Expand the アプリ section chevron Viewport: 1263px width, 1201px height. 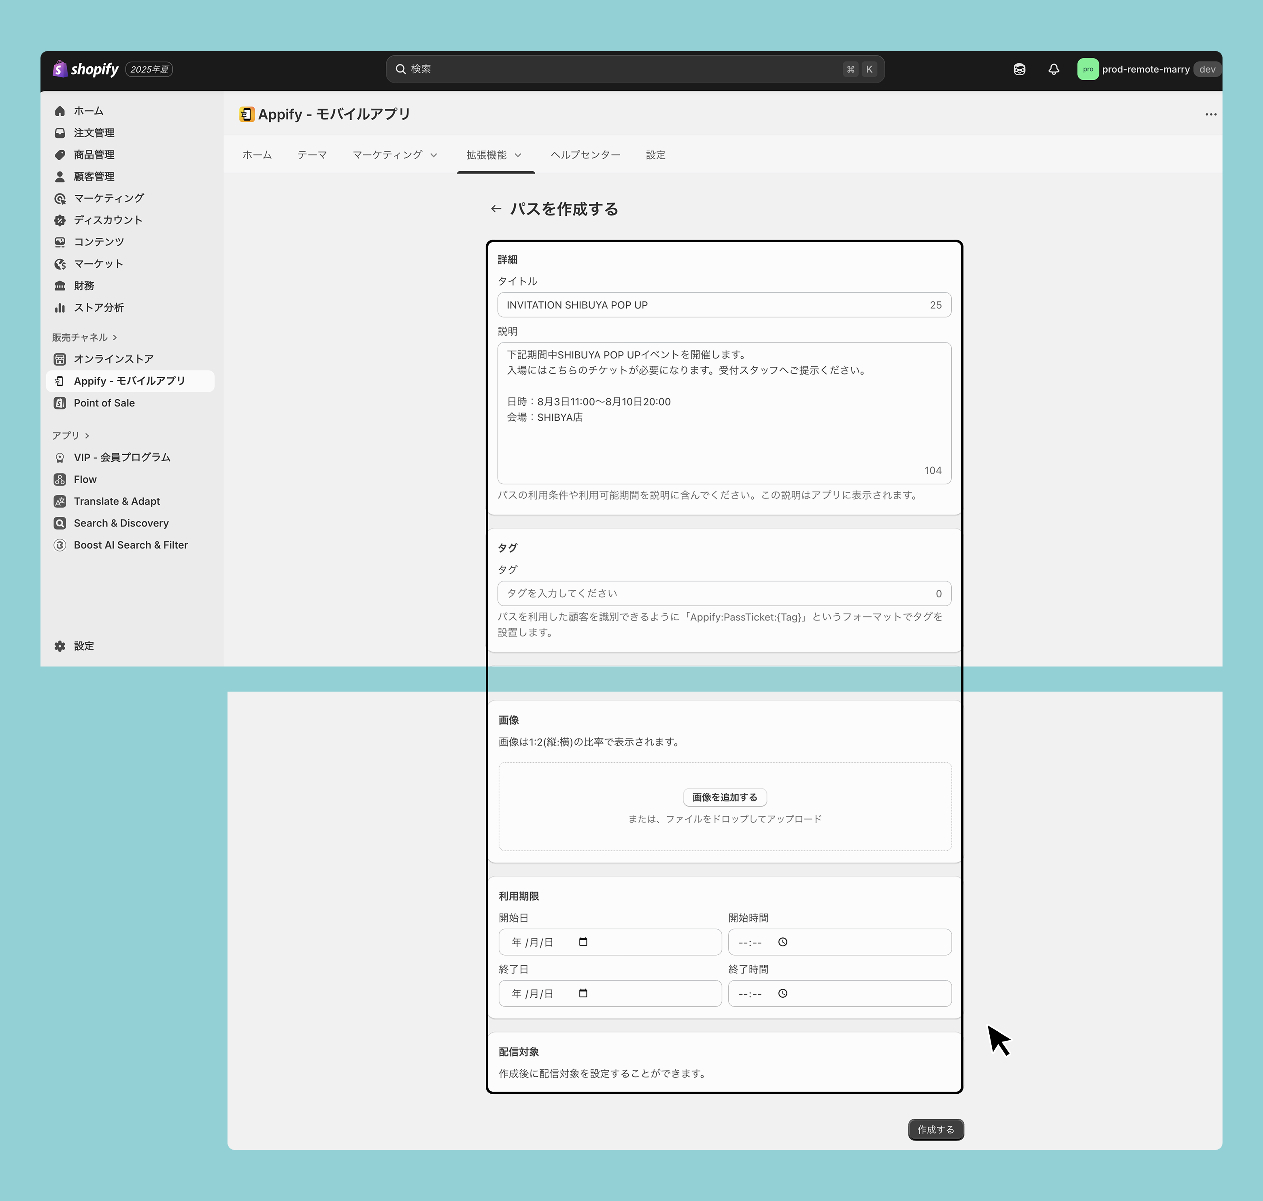pos(87,435)
